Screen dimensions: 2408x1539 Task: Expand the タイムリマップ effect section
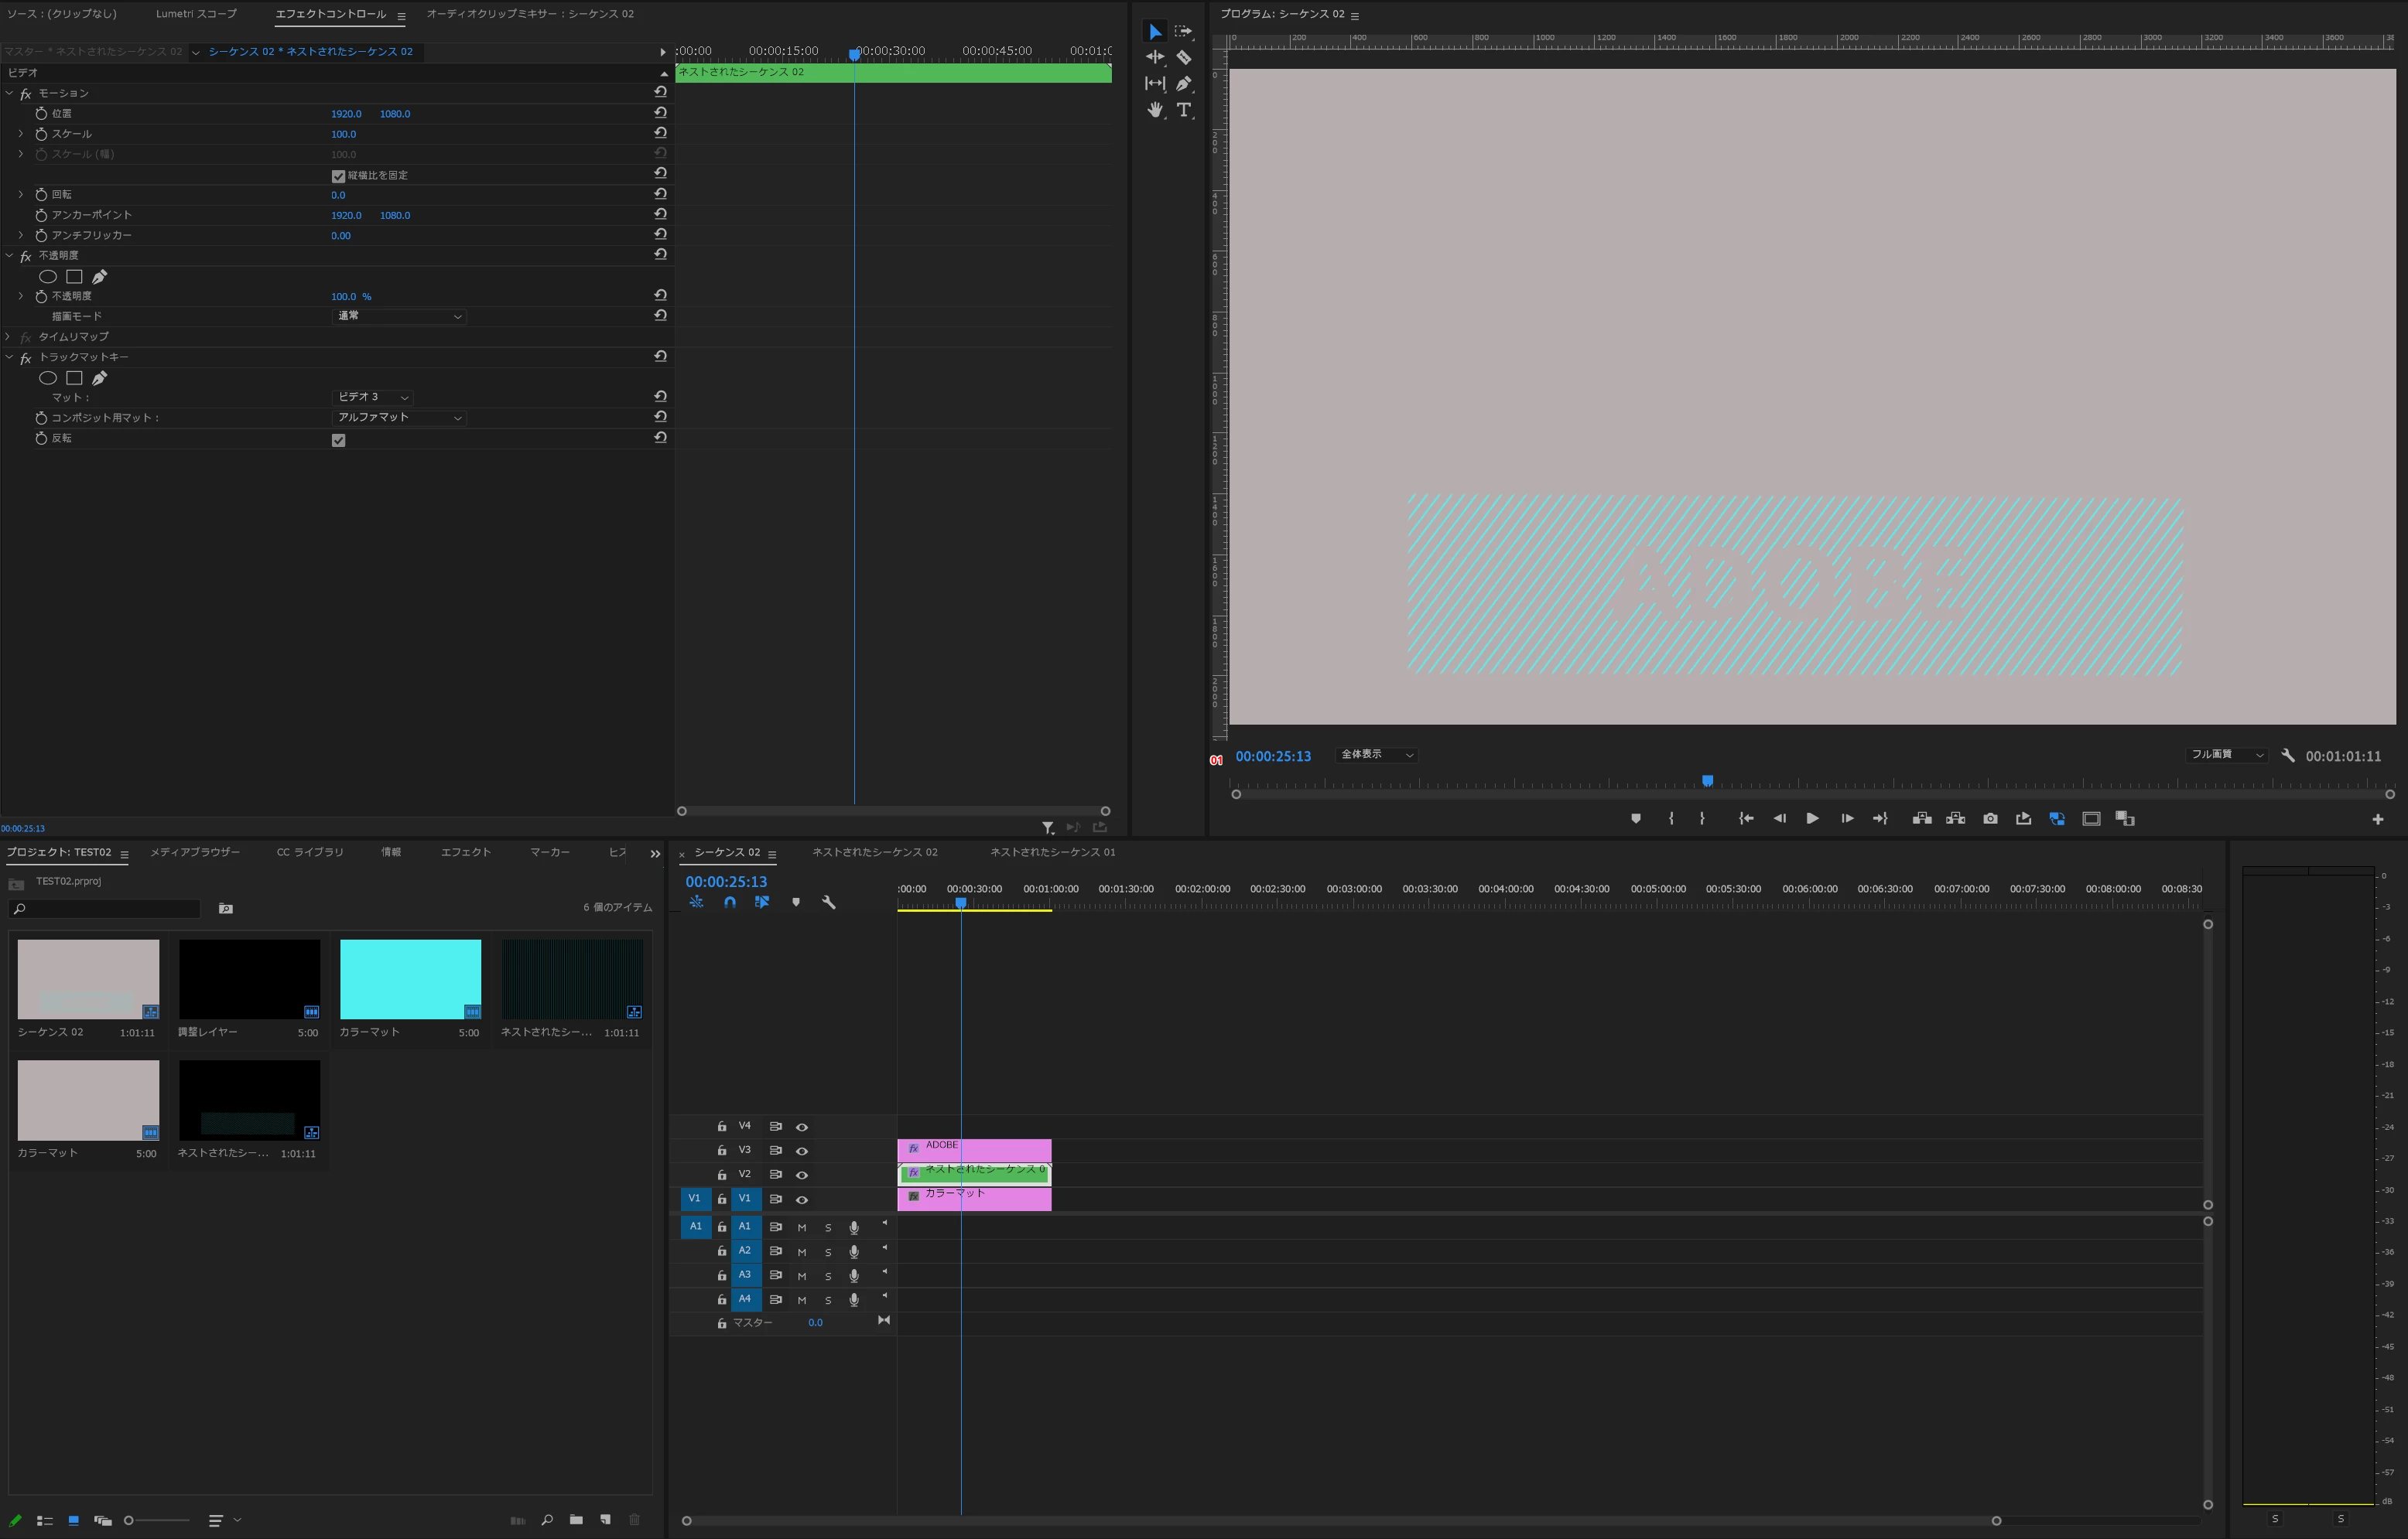coord(9,336)
